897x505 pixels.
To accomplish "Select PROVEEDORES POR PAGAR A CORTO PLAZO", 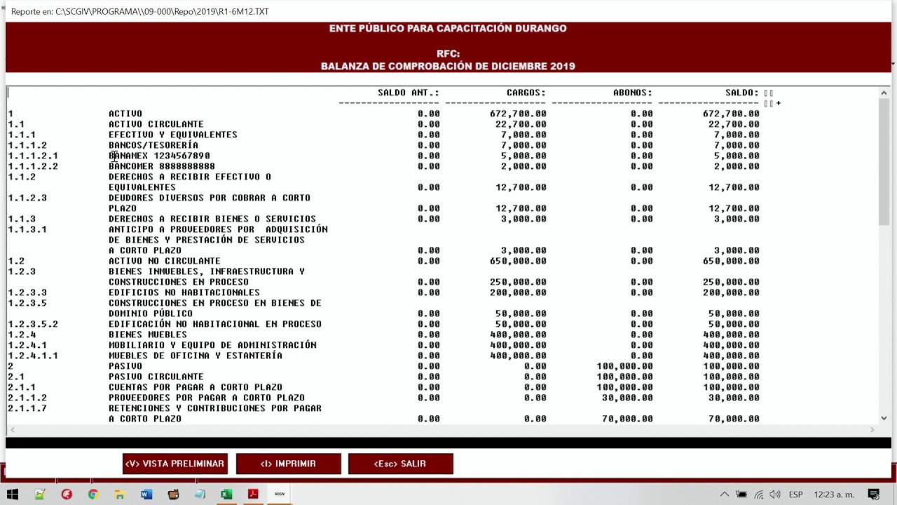I will pos(207,398).
